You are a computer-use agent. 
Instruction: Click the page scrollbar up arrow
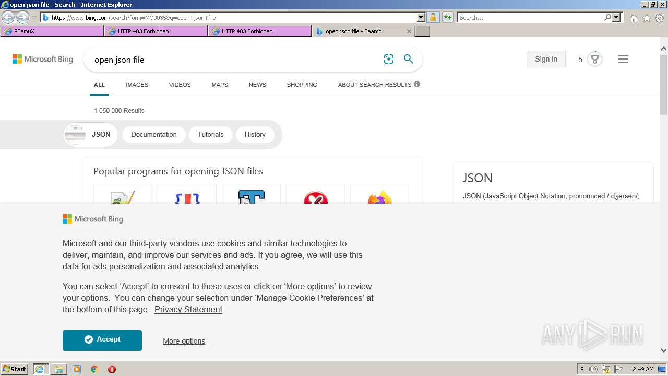[x=664, y=49]
